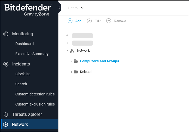Collapse the Network tree node
This screenshot has height=132, width=189.
click(x=67, y=51)
